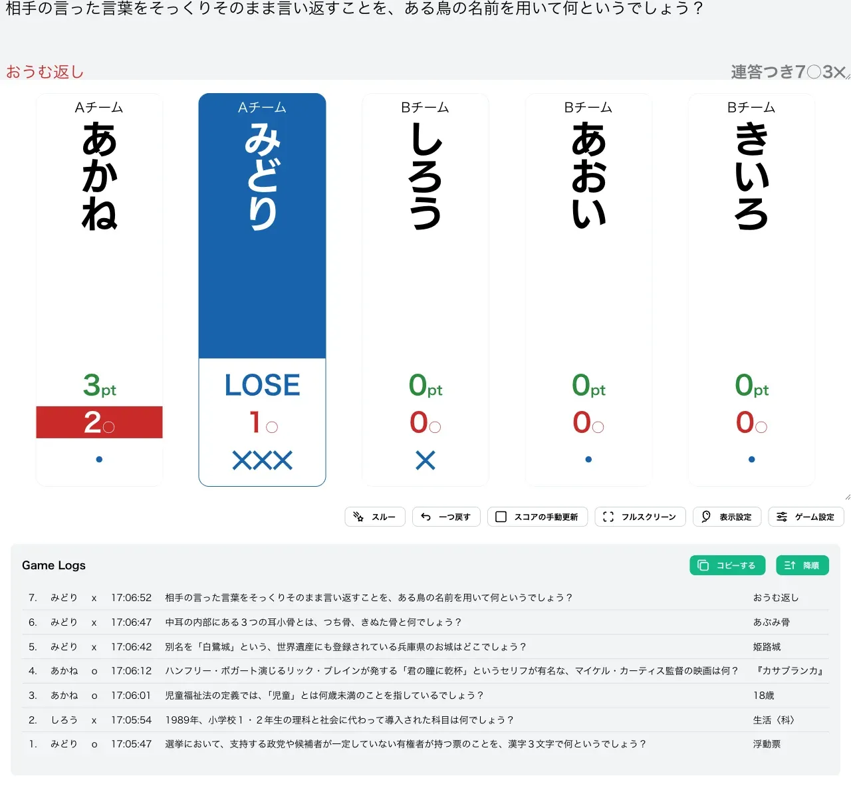
Task: Click きいろ's 0pt score
Action: click(751, 386)
